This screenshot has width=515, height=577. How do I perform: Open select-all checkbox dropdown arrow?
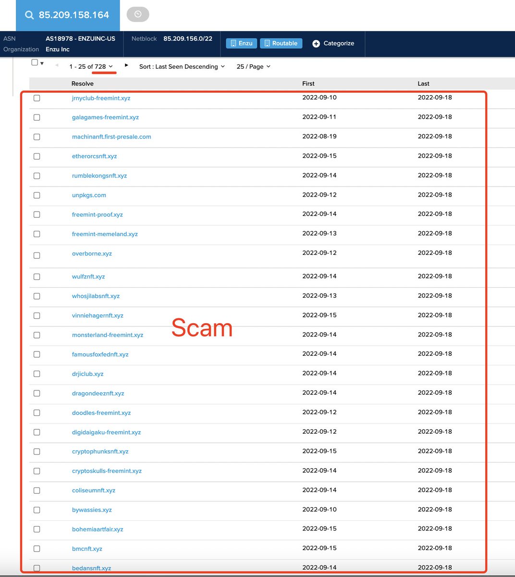point(42,63)
